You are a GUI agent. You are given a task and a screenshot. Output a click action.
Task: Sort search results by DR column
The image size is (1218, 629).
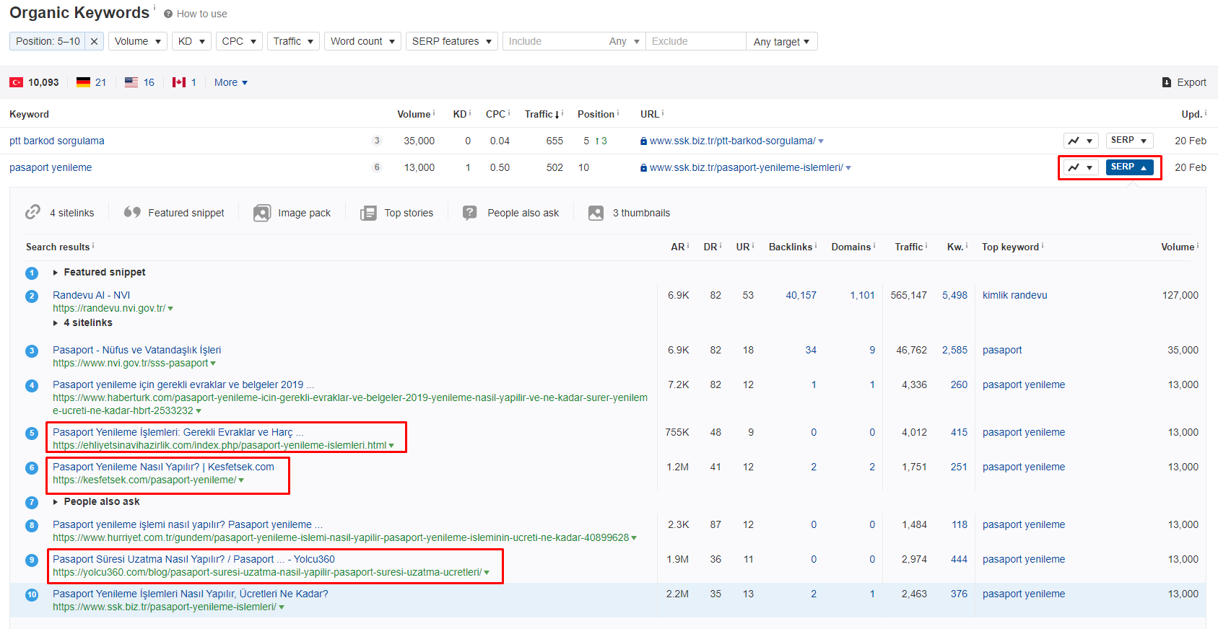click(x=712, y=247)
